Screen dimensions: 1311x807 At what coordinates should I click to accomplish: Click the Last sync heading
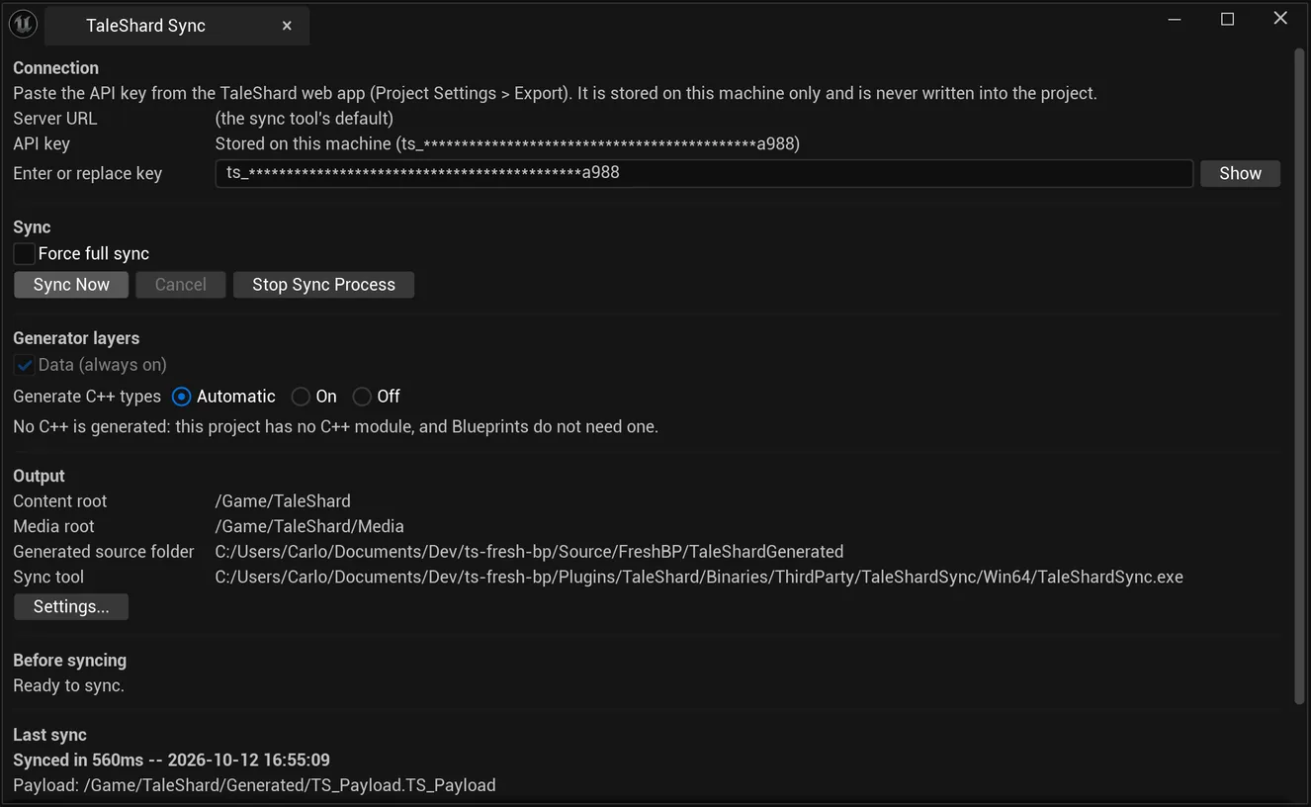click(x=49, y=735)
